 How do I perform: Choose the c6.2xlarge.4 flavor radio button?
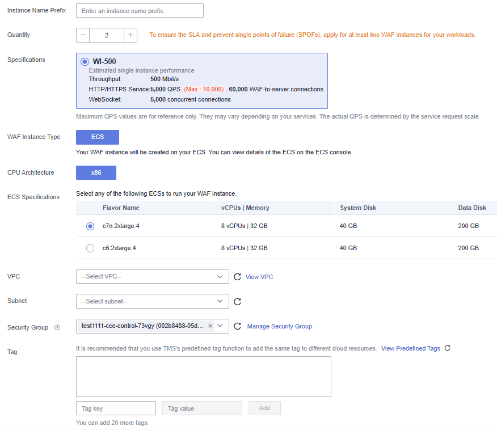point(90,248)
